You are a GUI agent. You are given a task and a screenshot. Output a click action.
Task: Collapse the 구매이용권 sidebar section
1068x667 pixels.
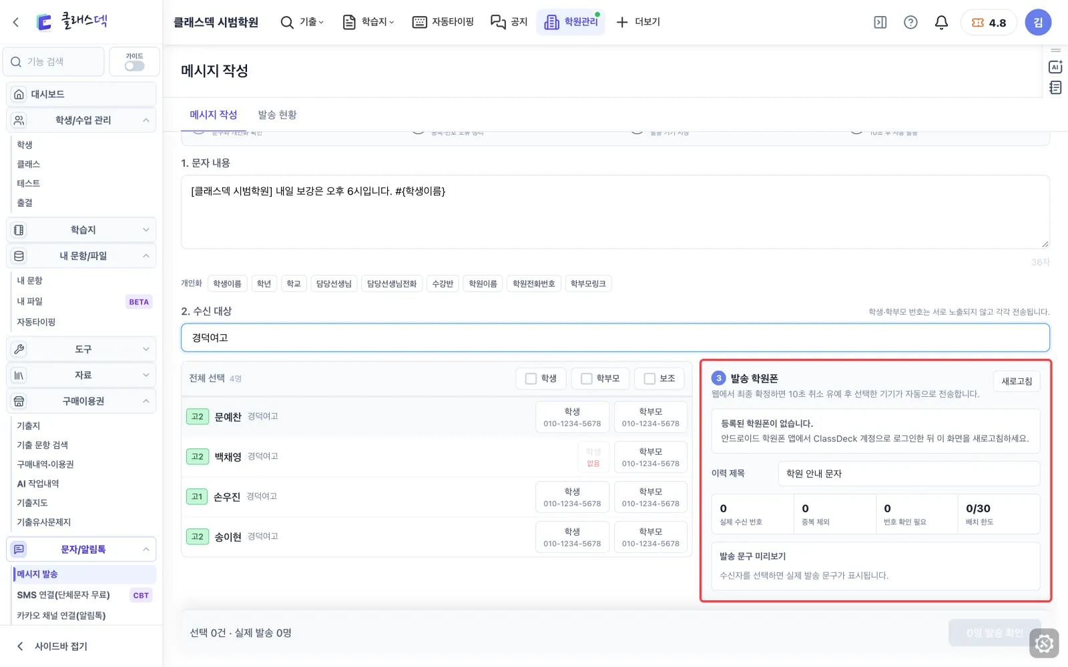click(146, 401)
